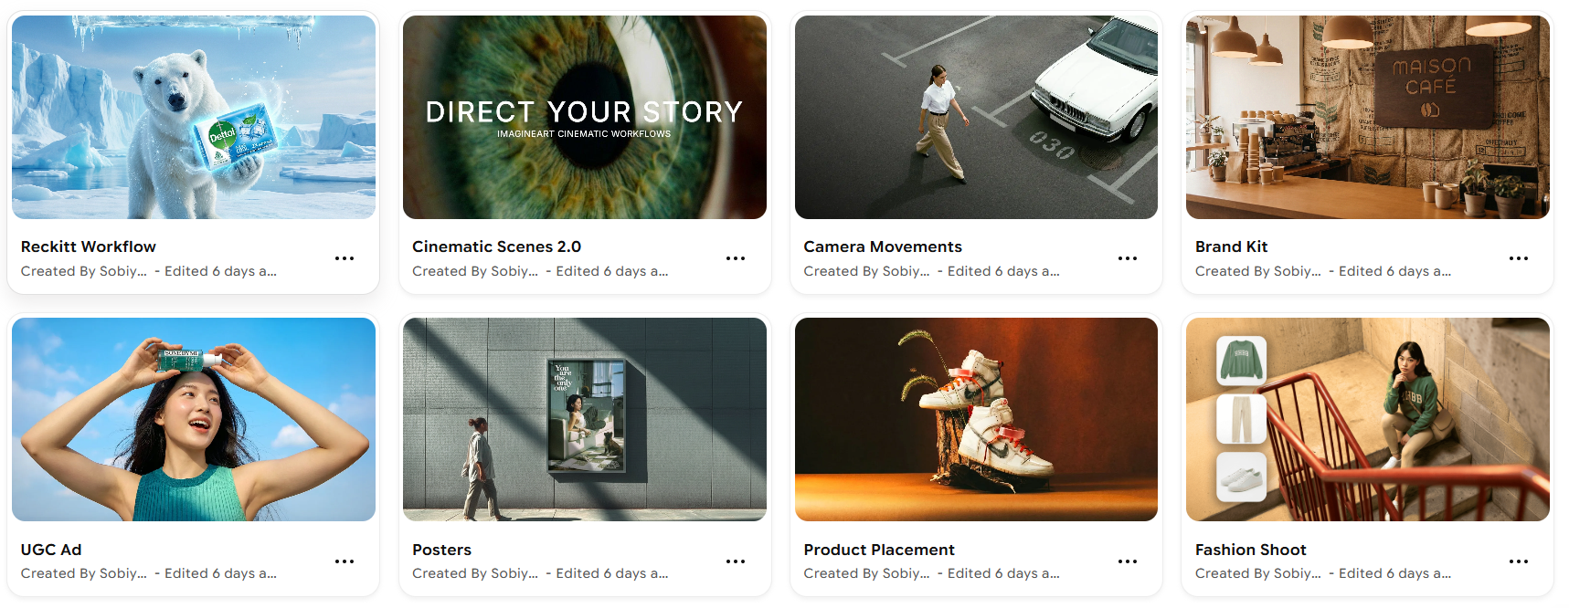
Task: Open the Camera Movements project thumbnail
Action: pyautogui.click(x=976, y=117)
